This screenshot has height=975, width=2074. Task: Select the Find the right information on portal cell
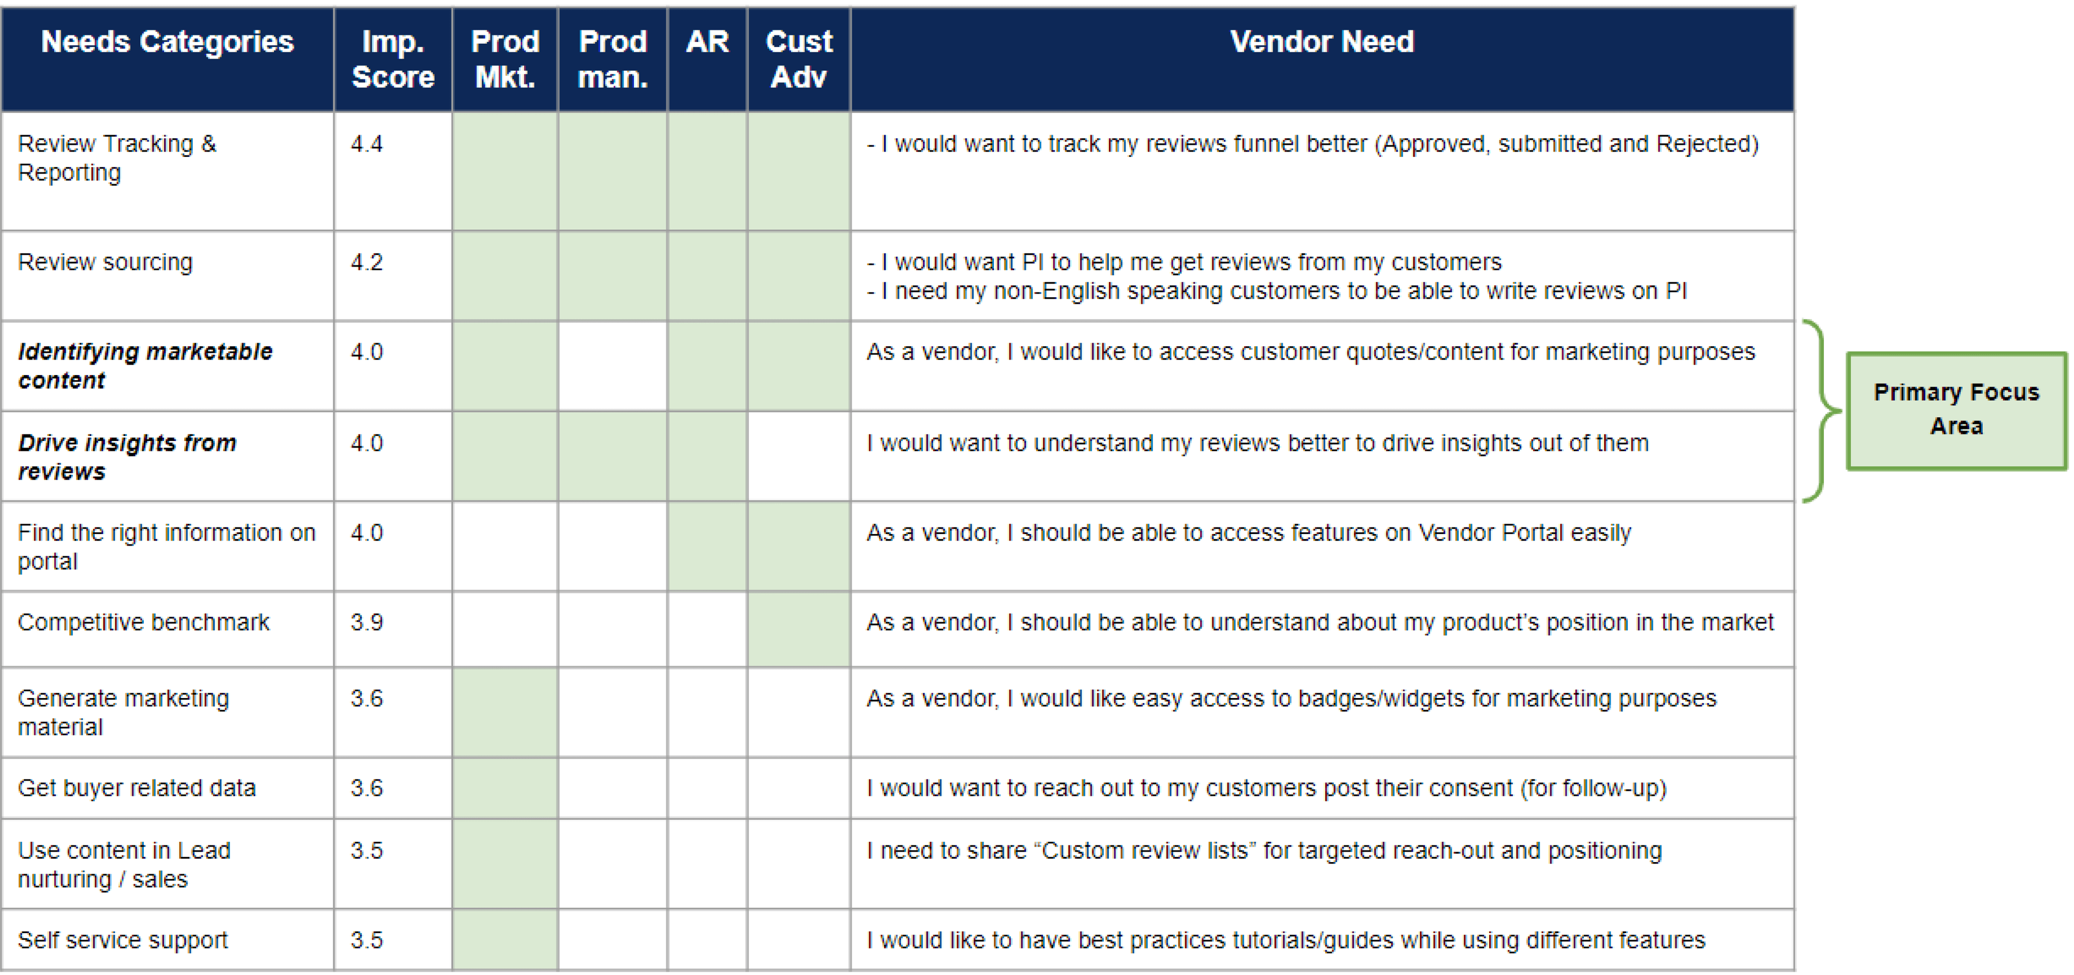point(168,546)
